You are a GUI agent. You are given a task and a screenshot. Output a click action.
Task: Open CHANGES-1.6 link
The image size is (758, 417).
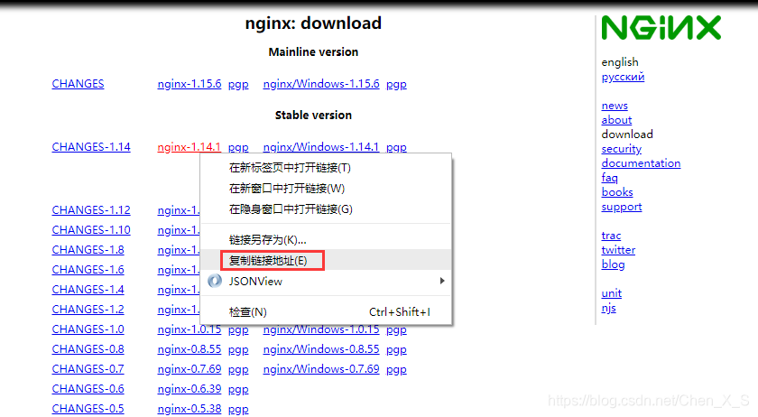coord(88,270)
